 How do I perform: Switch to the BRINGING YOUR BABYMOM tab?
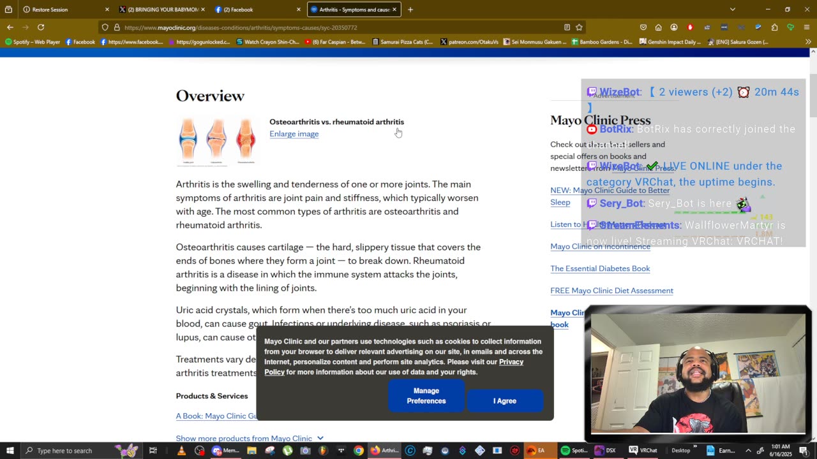coord(161,10)
